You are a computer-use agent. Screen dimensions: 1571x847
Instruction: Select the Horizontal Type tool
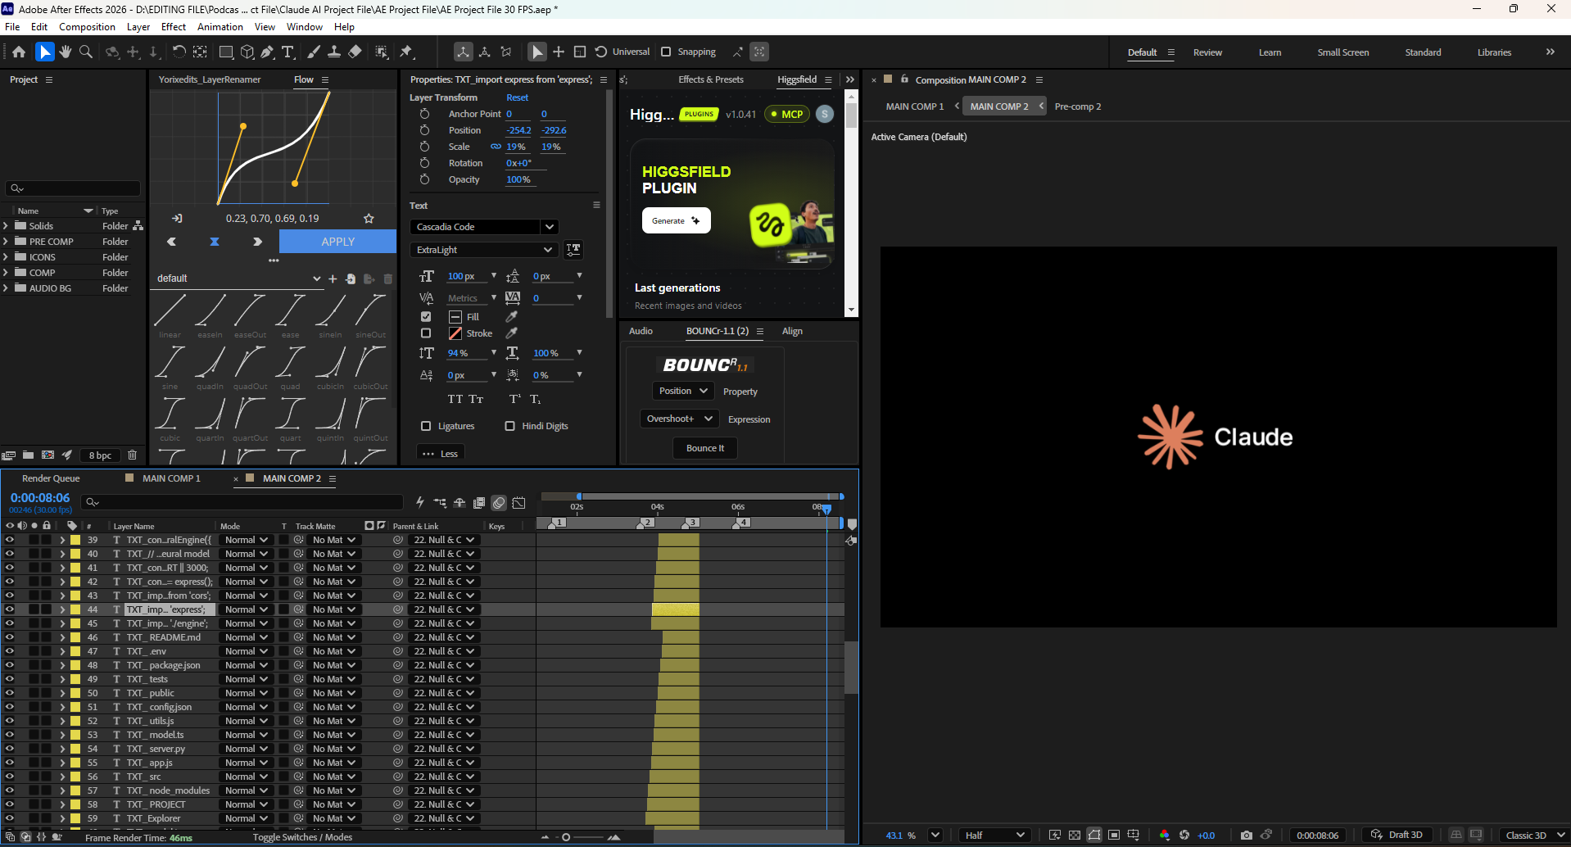[288, 52]
